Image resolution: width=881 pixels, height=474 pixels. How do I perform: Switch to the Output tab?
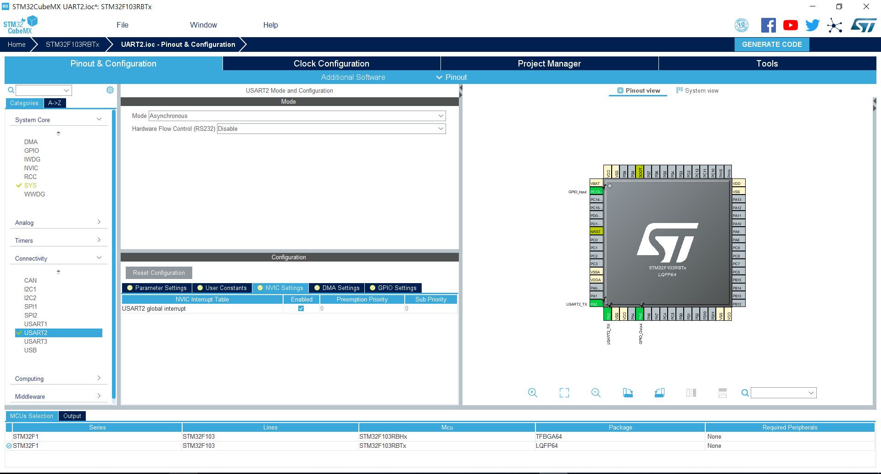pyautogui.click(x=72, y=416)
